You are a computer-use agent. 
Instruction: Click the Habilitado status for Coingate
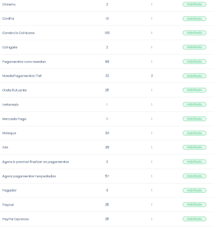(194, 47)
